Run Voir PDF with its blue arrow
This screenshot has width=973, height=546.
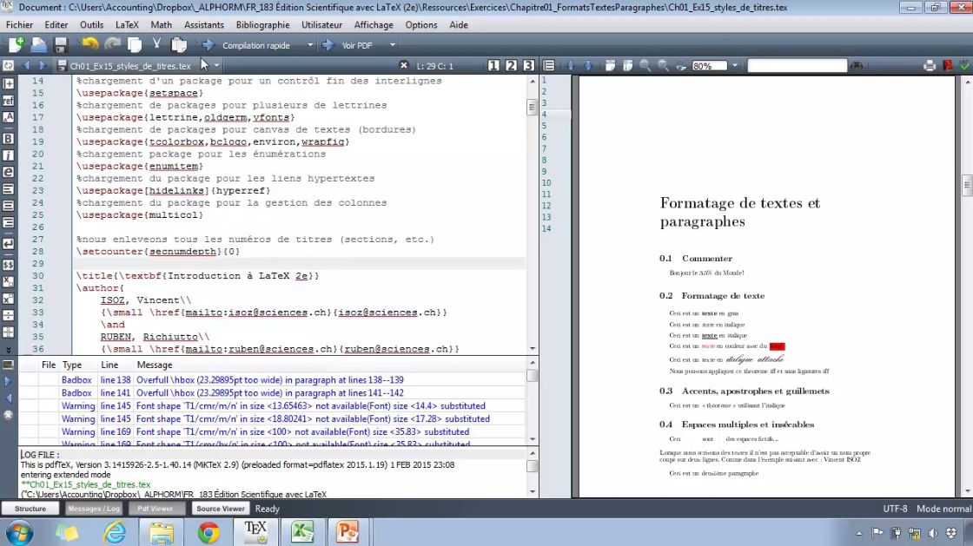[328, 44]
